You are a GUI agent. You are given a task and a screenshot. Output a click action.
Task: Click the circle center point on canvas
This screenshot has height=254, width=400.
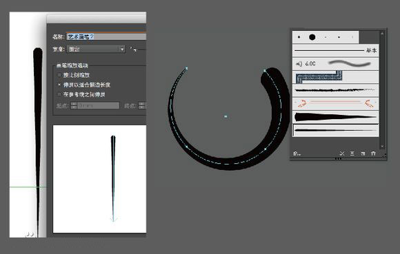click(x=226, y=116)
